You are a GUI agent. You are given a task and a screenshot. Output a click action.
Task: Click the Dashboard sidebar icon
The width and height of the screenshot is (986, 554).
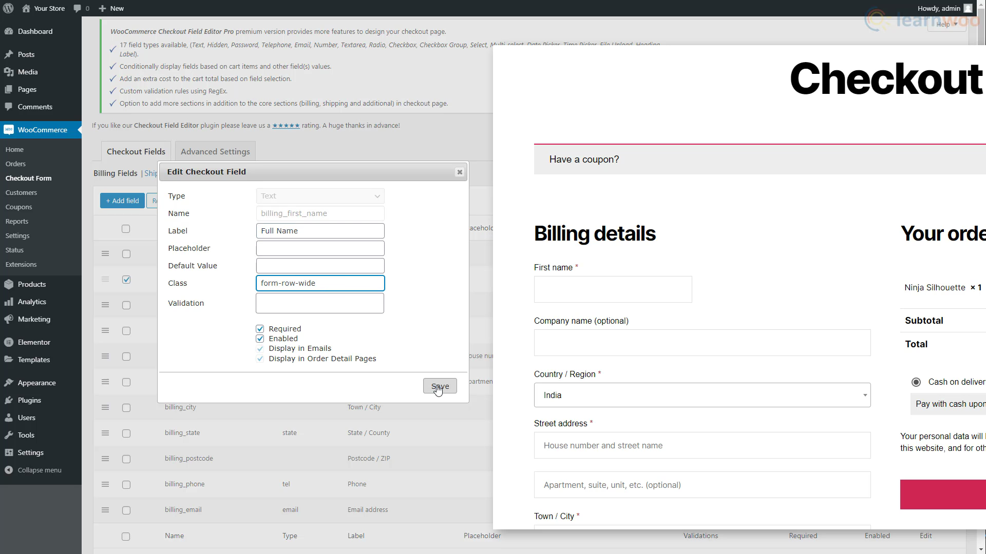click(9, 31)
